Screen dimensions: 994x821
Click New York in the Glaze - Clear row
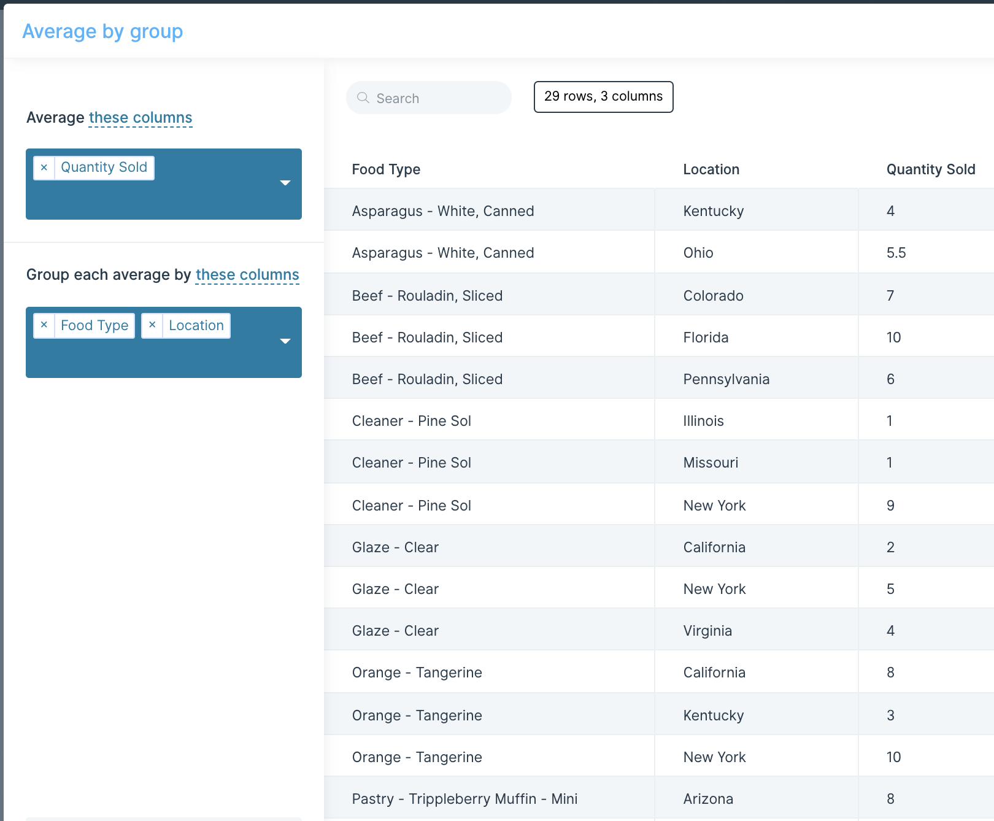pos(715,589)
